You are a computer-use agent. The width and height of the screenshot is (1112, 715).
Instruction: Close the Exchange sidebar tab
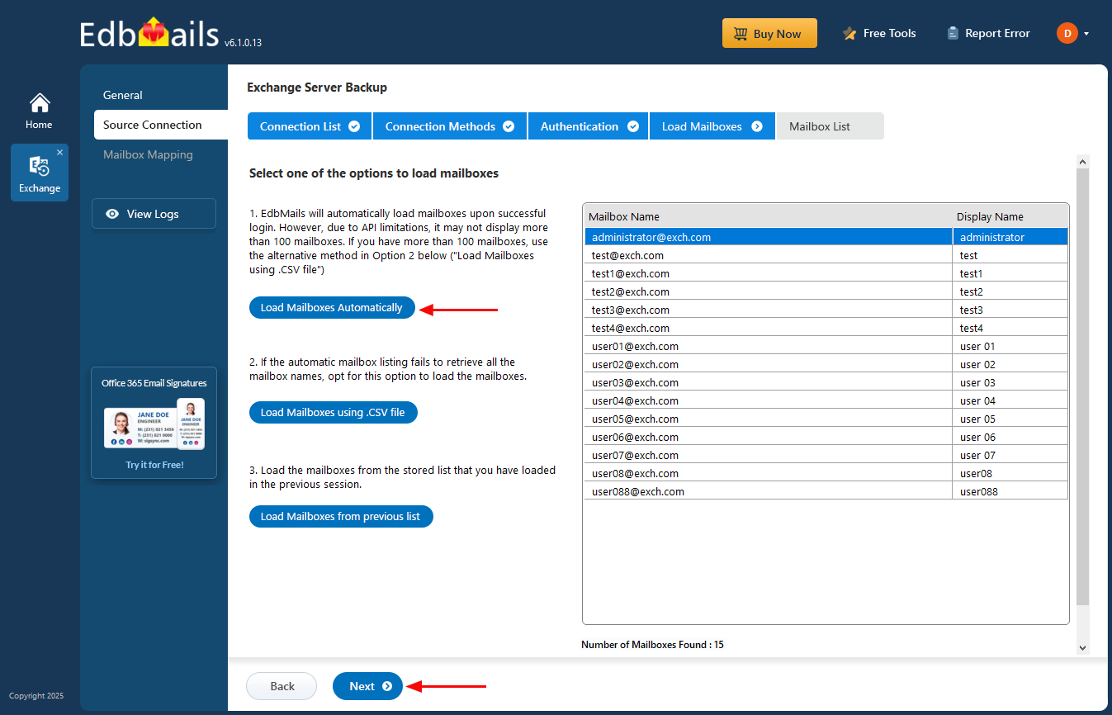point(59,153)
